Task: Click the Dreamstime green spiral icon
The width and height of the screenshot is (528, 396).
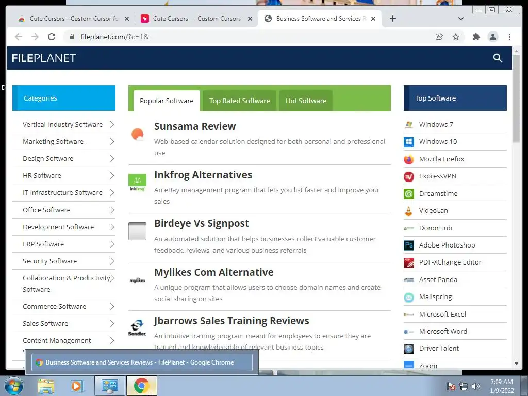Action: pos(409,194)
